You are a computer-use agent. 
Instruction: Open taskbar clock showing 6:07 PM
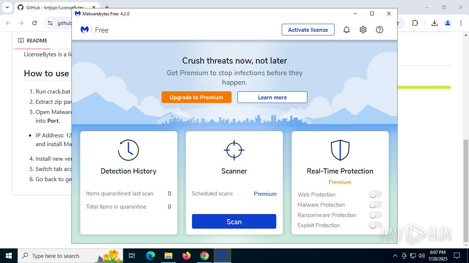pos(438,256)
